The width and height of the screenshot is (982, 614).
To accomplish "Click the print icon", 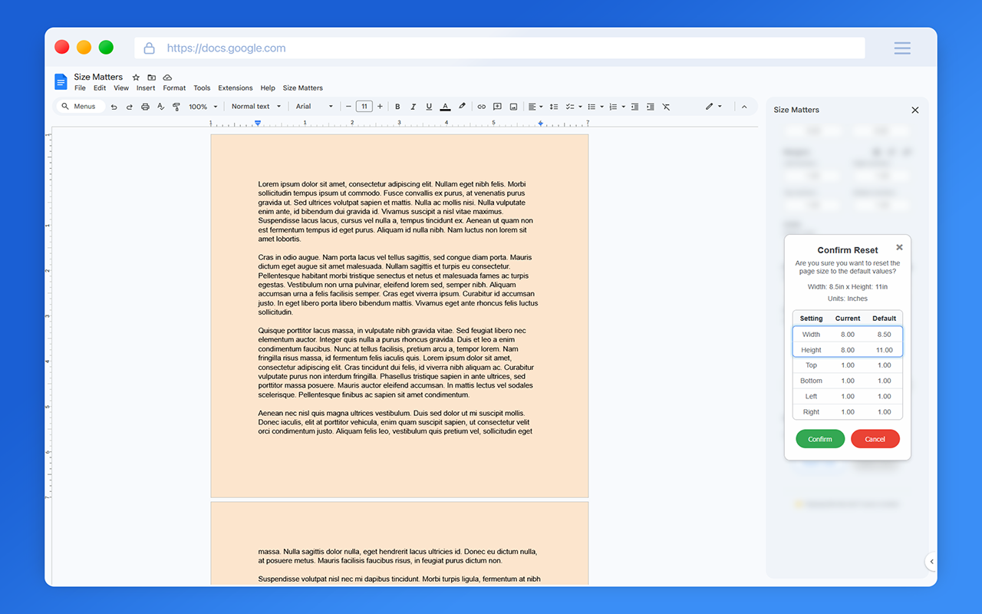I will pos(145,107).
